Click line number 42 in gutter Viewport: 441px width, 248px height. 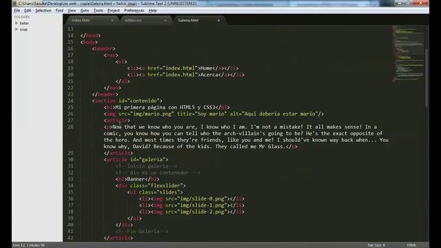70,238
